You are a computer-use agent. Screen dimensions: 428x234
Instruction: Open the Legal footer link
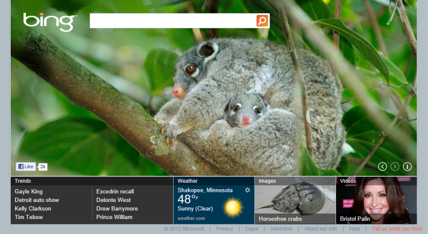coord(252,229)
